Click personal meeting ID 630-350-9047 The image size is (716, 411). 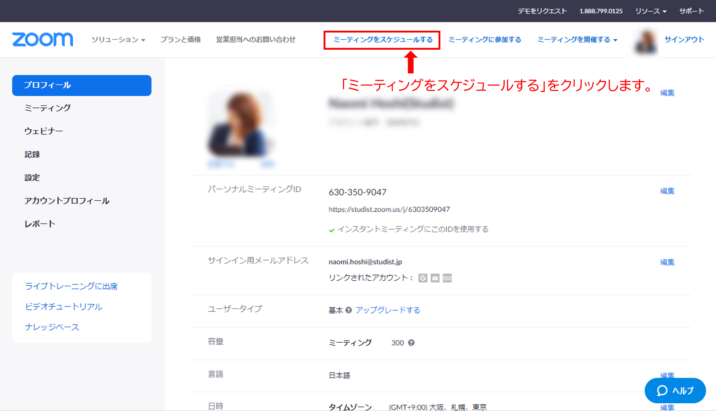358,192
